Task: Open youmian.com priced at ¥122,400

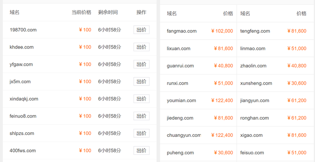Action: tap(181, 100)
